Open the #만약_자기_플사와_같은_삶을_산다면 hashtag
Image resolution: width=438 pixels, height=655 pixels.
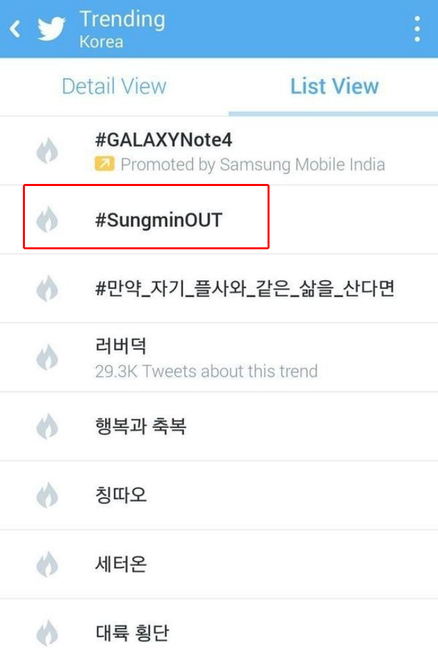(x=245, y=288)
